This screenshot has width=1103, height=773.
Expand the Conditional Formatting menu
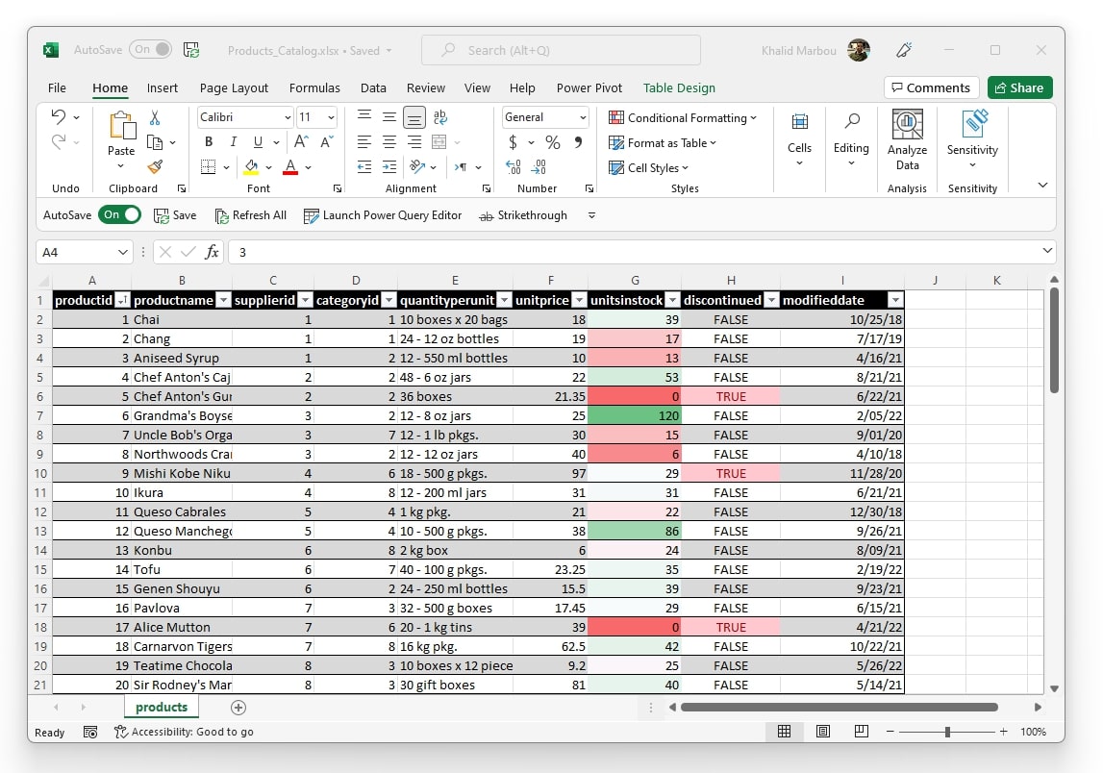pos(683,118)
